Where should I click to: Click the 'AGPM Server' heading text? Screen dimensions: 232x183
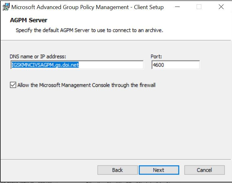click(28, 20)
